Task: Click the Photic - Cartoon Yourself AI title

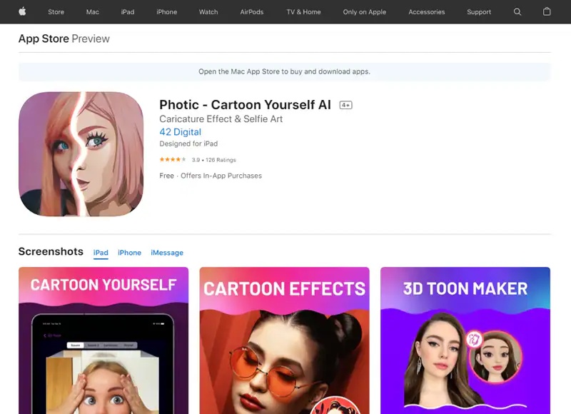Action: point(245,105)
